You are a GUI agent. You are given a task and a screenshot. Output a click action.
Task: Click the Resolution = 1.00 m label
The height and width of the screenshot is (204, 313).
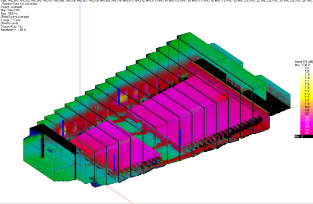[13, 30]
